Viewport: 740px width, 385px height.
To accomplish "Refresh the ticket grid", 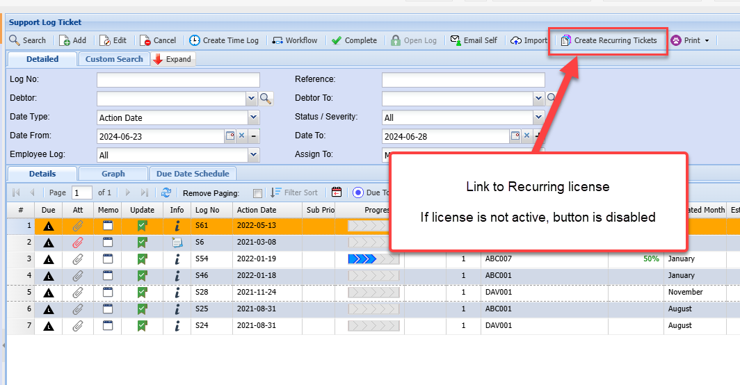I will coord(166,192).
